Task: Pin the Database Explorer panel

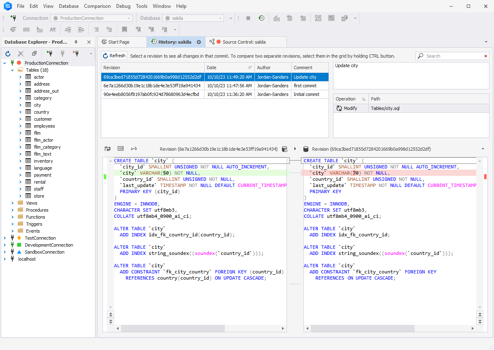Action: 76,42
